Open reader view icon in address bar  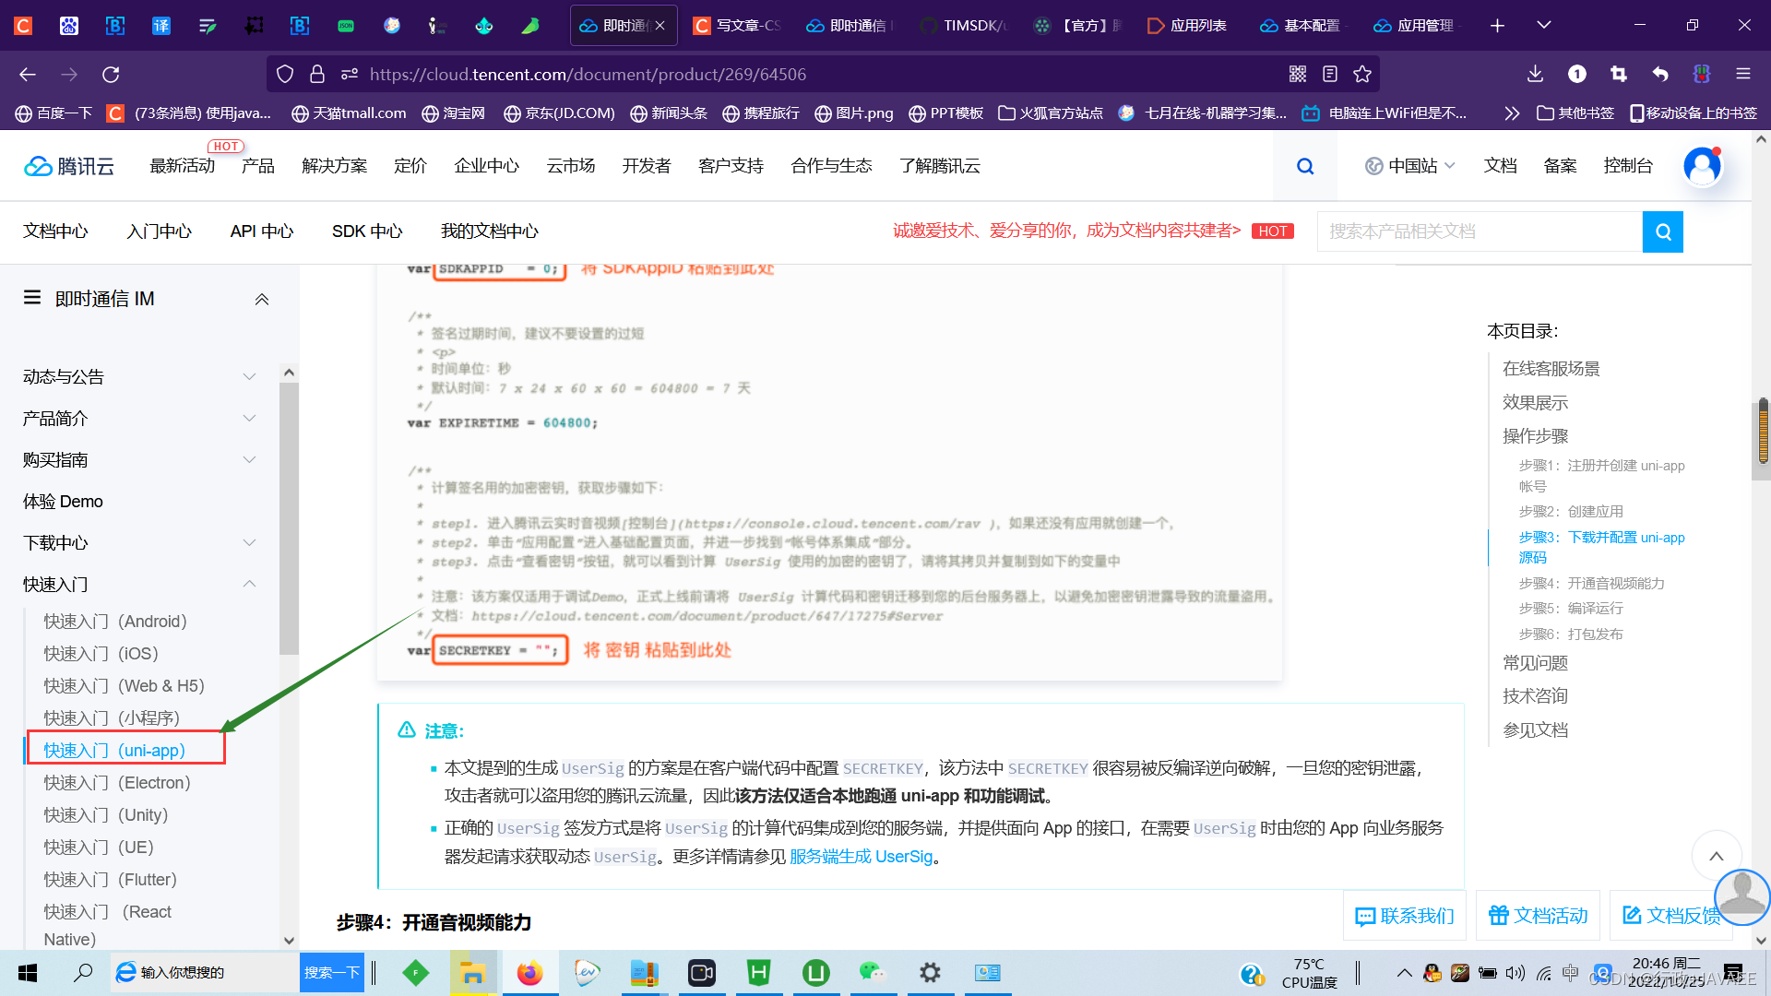[x=1330, y=74]
